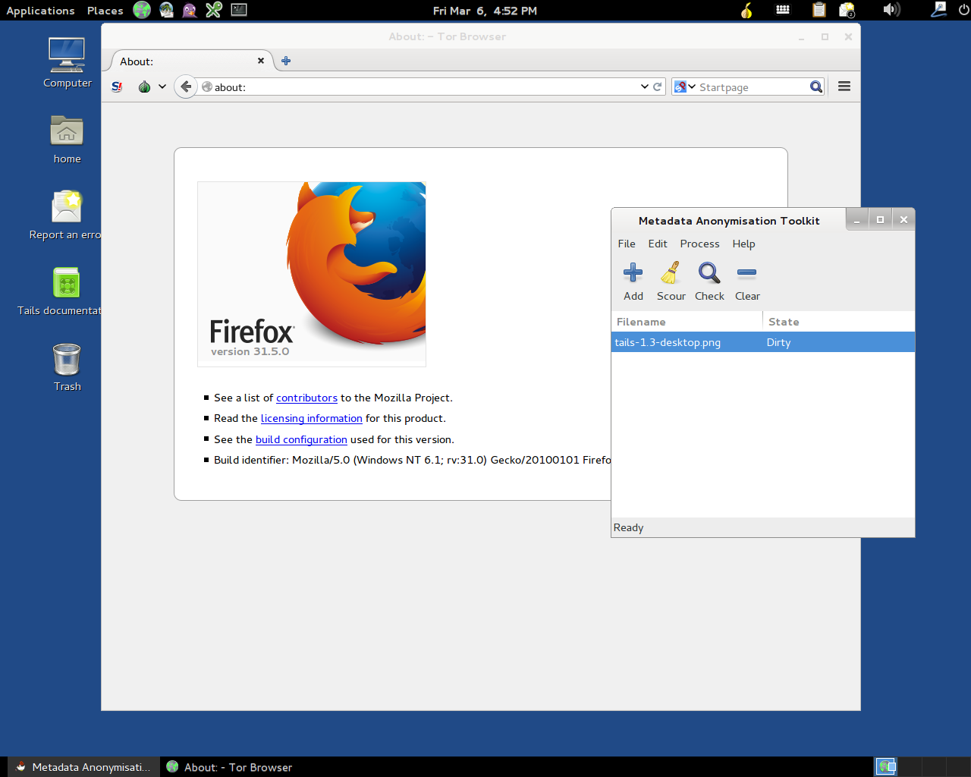The height and width of the screenshot is (777, 971).
Task: Open a new tab with the plus button
Action: point(286,61)
